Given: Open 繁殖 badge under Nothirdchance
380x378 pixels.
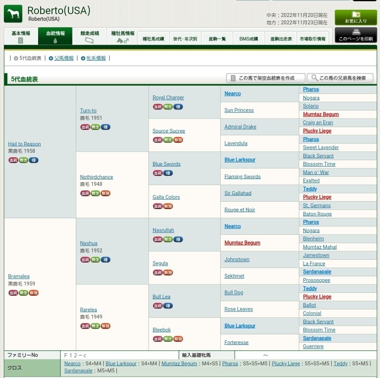Looking at the screenshot, I should [x=106, y=193].
